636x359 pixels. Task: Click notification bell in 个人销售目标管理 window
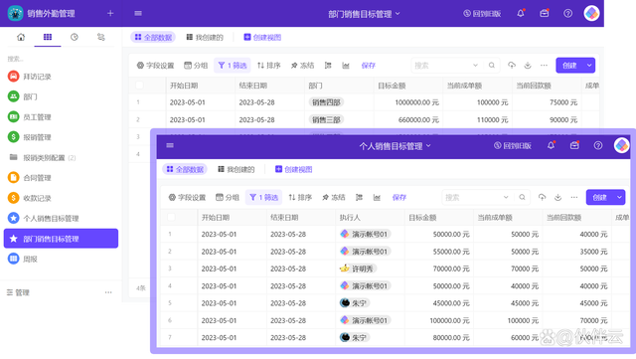551,145
